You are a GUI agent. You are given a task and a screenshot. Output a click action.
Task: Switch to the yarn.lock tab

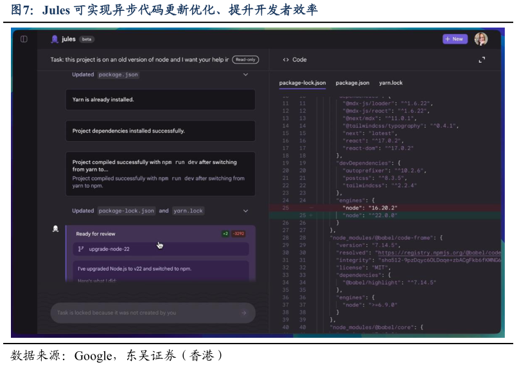[390, 83]
